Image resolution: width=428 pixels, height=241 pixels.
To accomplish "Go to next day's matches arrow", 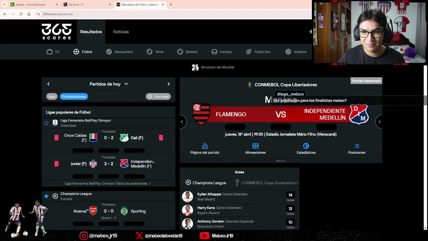I will (169, 84).
